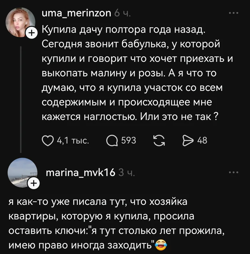The image size is (250, 254).
Task: Open the uma_merinzon profile link
Action: coord(76,14)
